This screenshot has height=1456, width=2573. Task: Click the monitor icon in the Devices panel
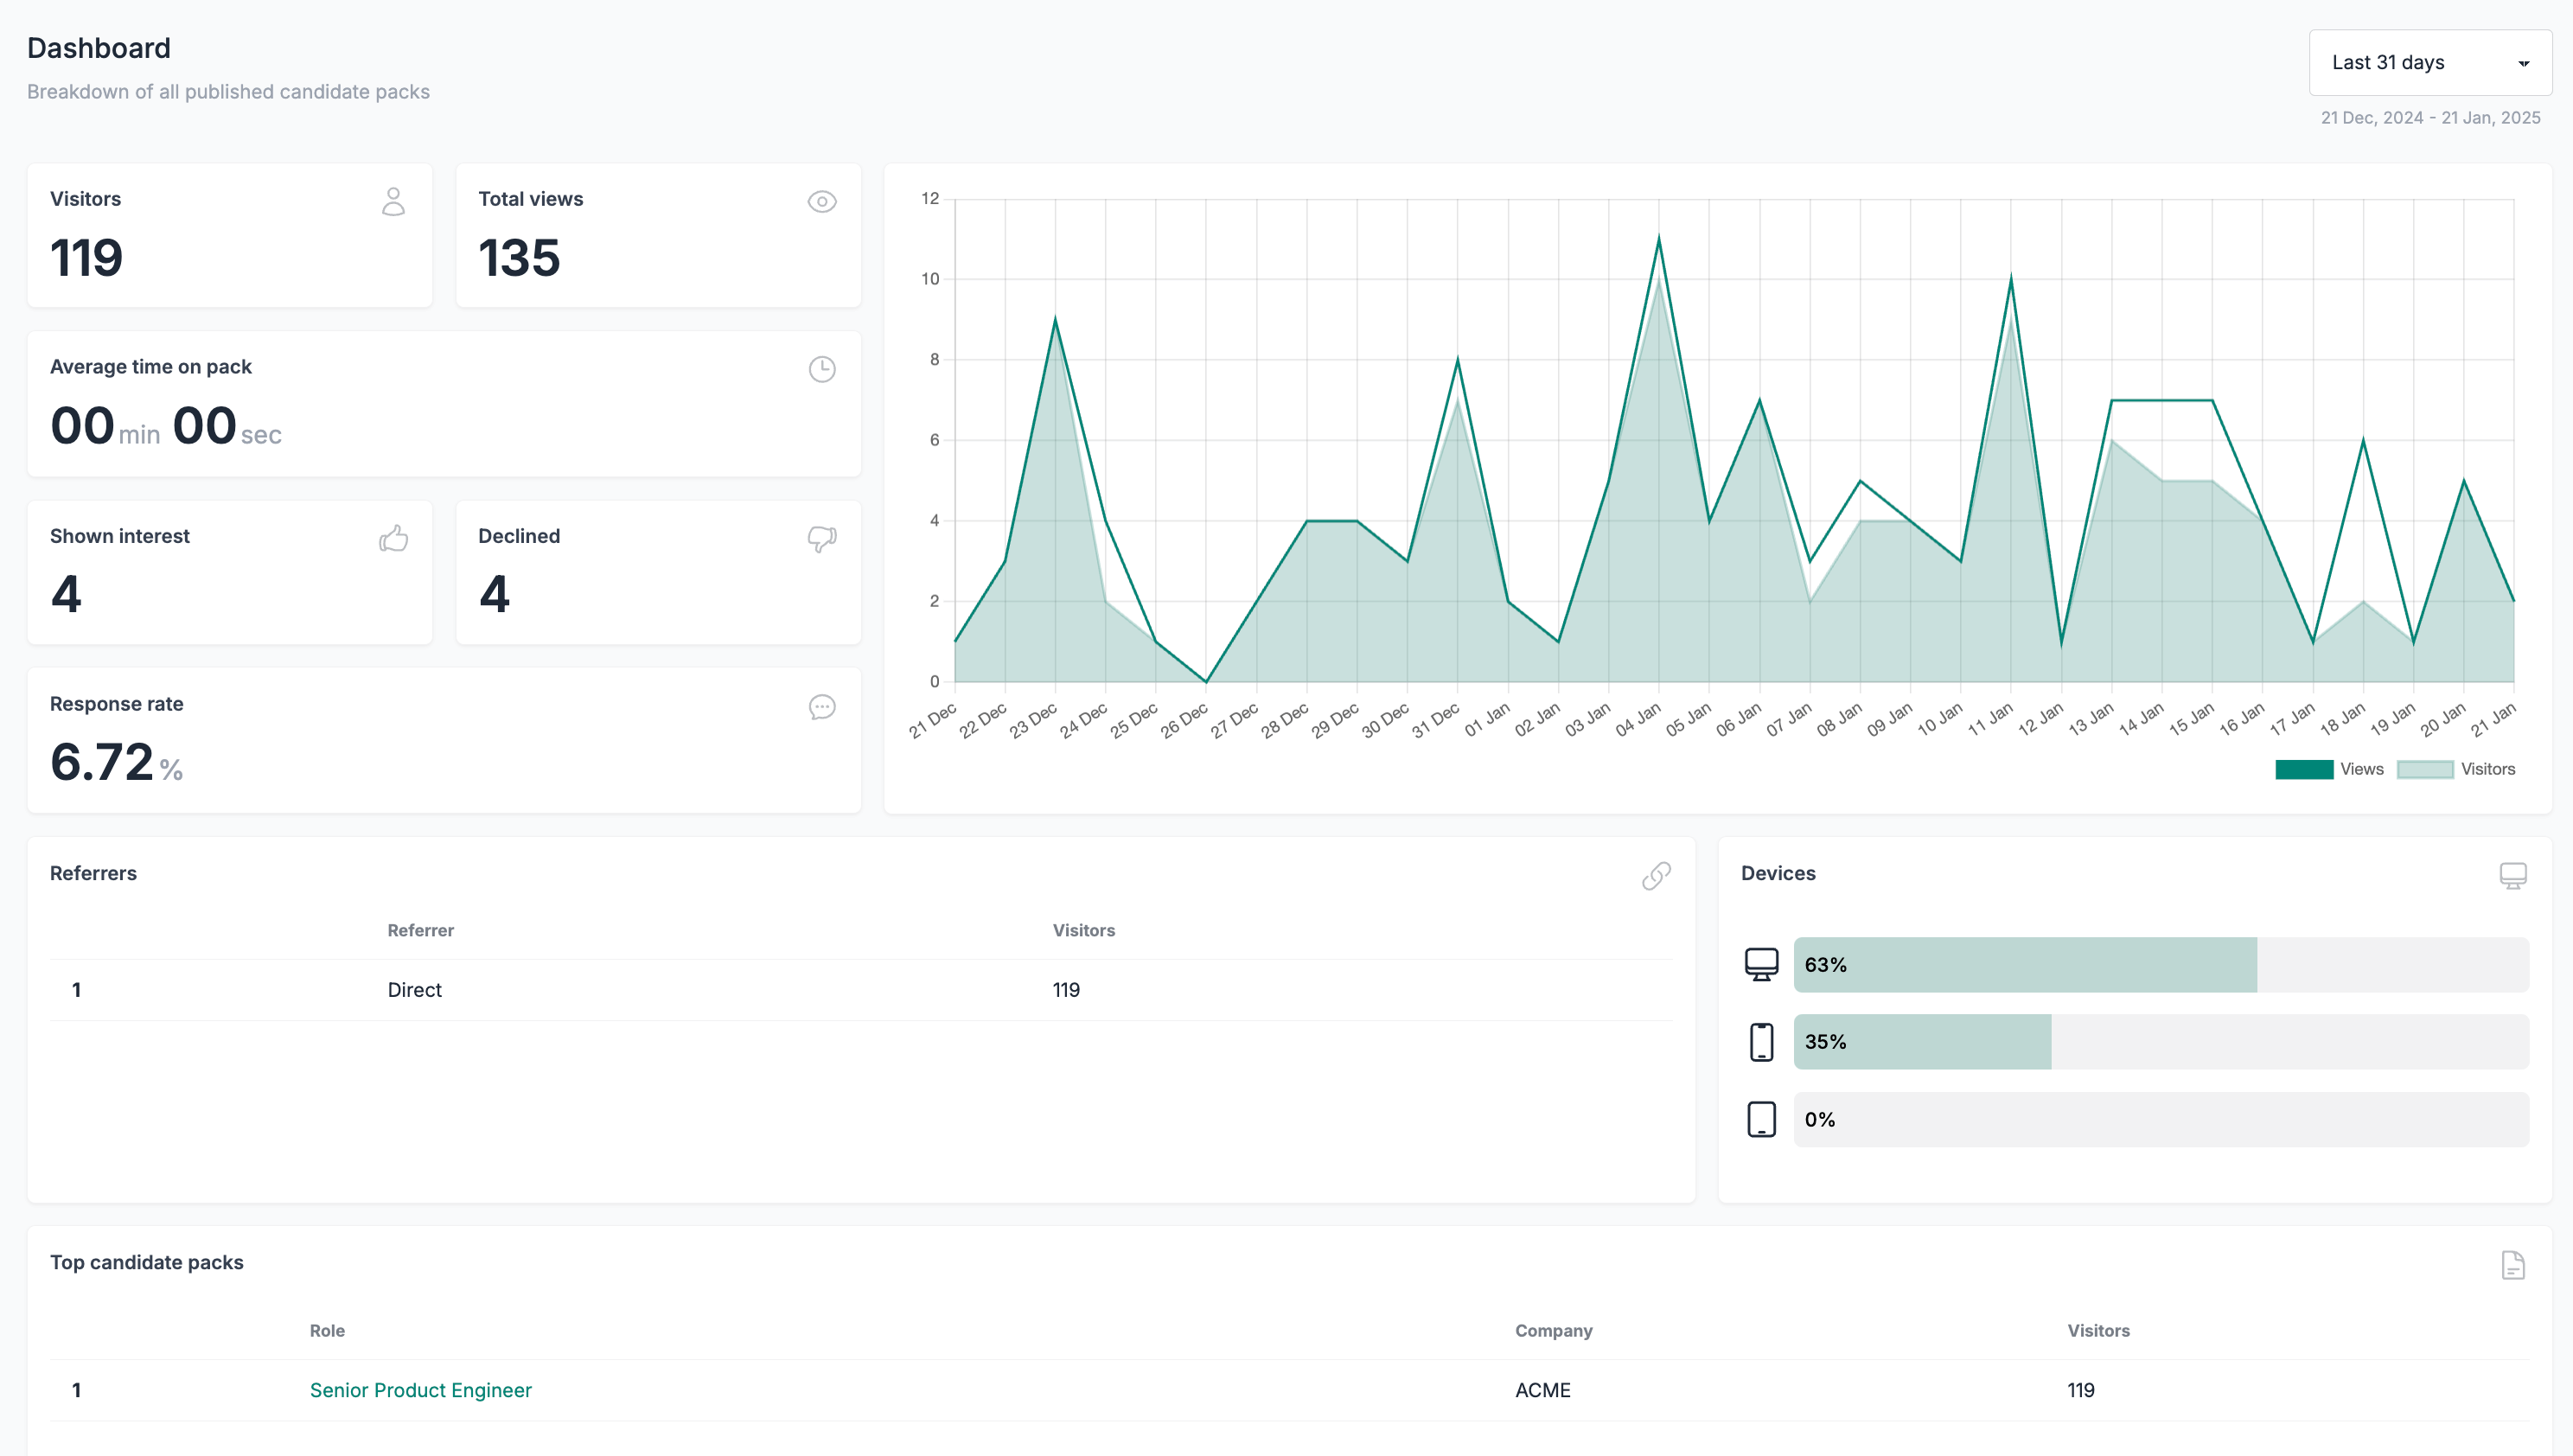(2513, 875)
